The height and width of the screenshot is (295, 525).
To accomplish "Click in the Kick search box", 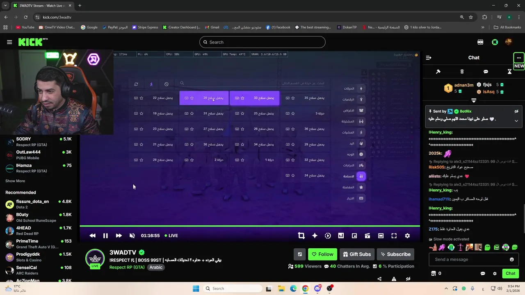I will click(262, 42).
